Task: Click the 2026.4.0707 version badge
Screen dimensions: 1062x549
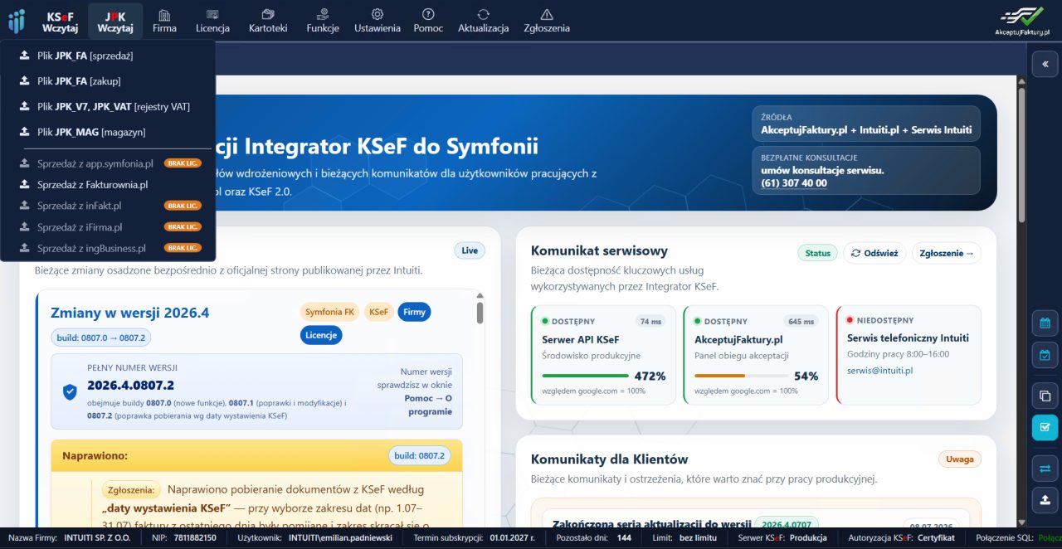Action: point(786,524)
